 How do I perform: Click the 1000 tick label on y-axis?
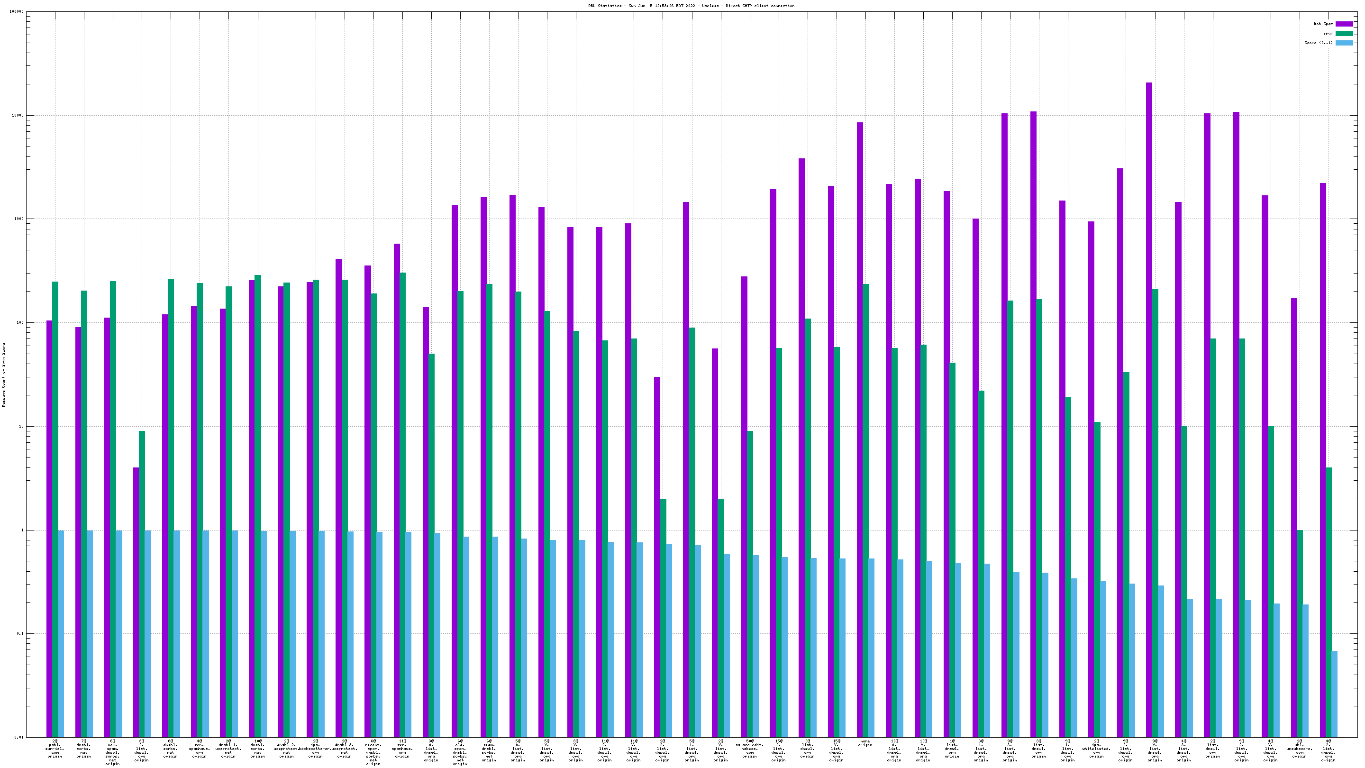[x=18, y=219]
